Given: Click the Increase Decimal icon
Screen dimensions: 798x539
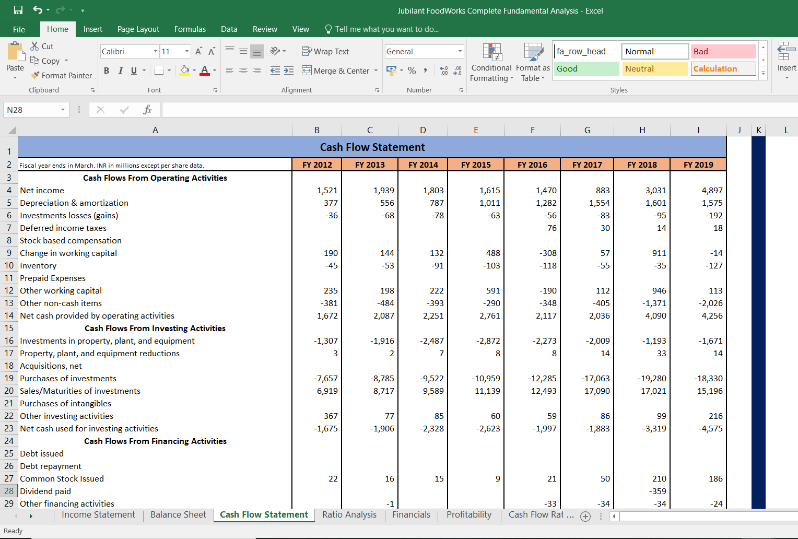Looking at the screenshot, I should (444, 70).
